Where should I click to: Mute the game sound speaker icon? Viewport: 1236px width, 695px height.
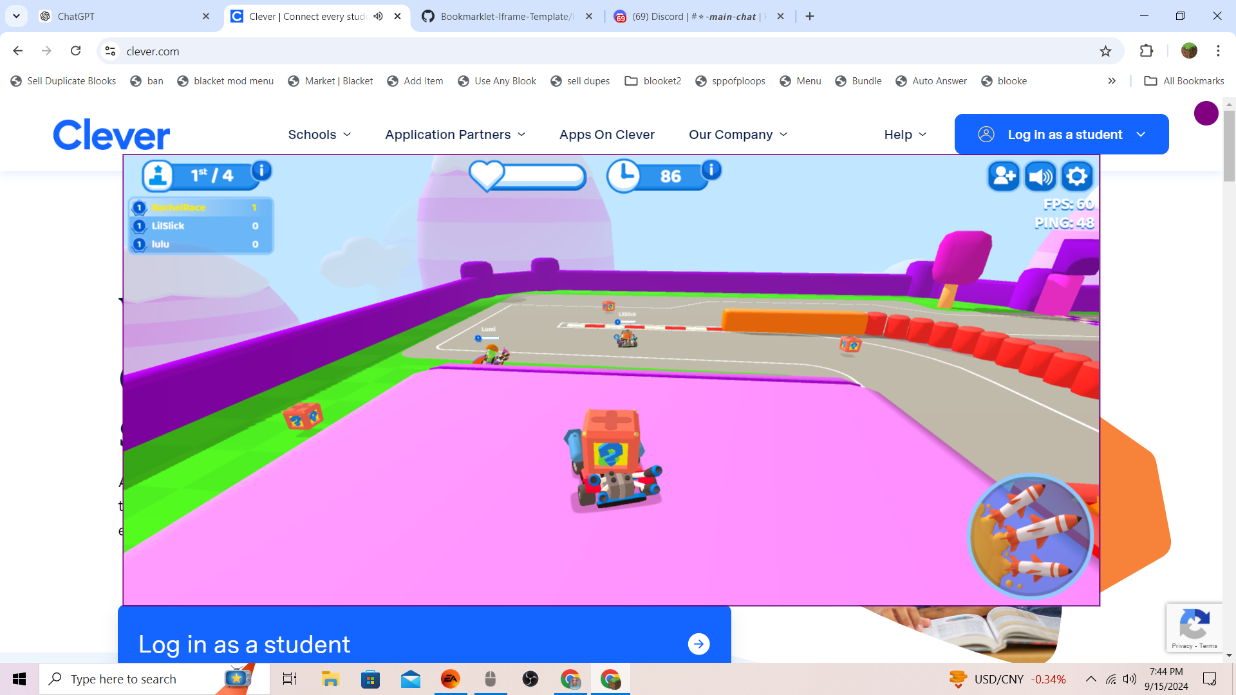[1040, 176]
